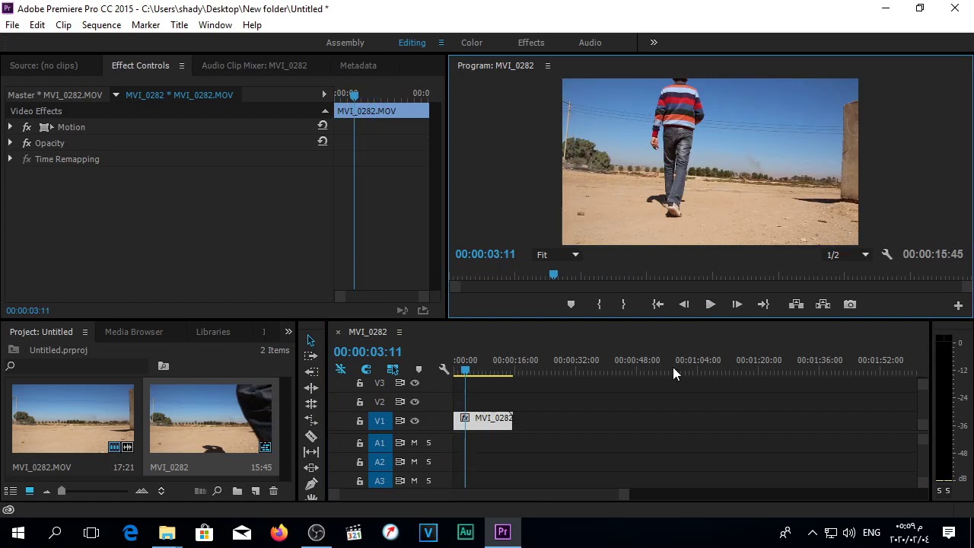Image resolution: width=974 pixels, height=548 pixels.
Task: Expand Time Remapping properties
Action: [10, 159]
